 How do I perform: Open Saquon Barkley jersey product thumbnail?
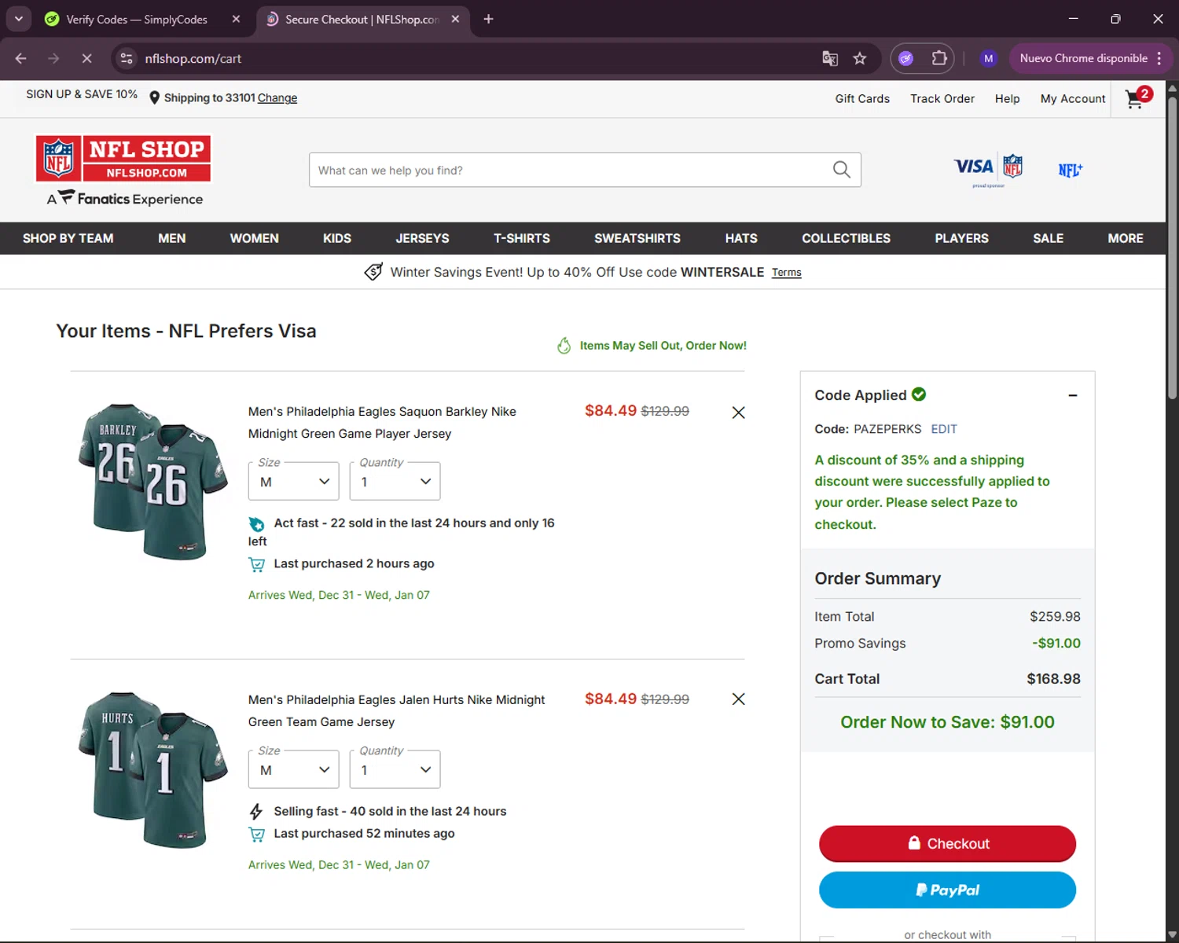pyautogui.click(x=153, y=481)
